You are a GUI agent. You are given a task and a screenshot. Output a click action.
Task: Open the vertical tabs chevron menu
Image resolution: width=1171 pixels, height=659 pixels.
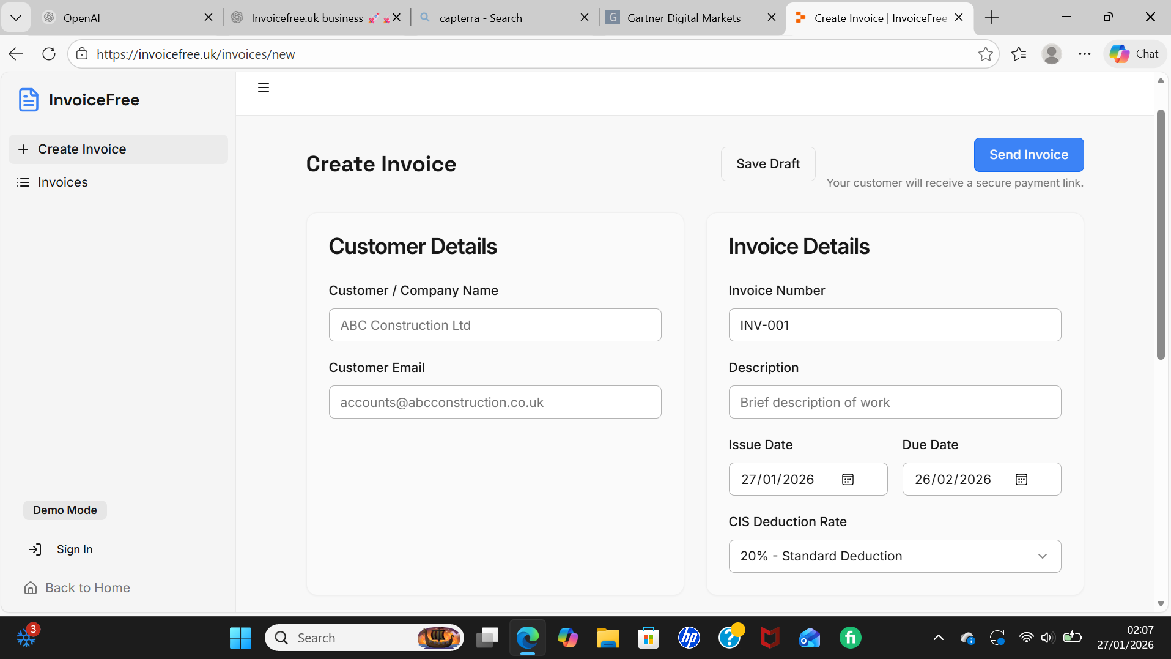[x=16, y=17]
